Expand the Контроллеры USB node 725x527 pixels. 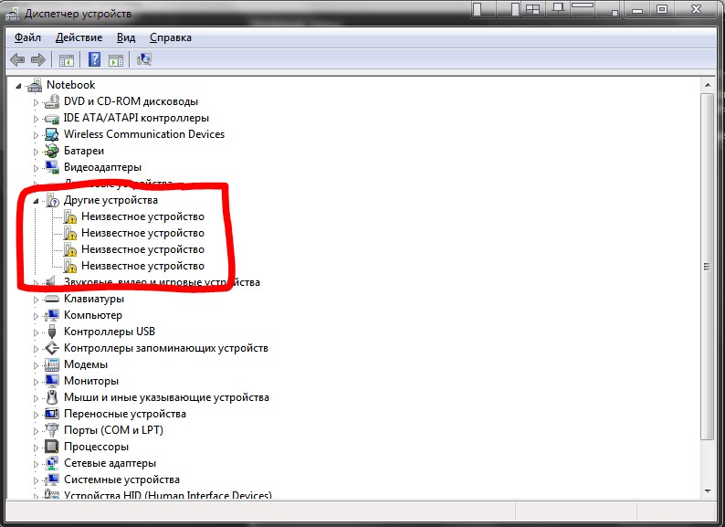[x=36, y=332]
